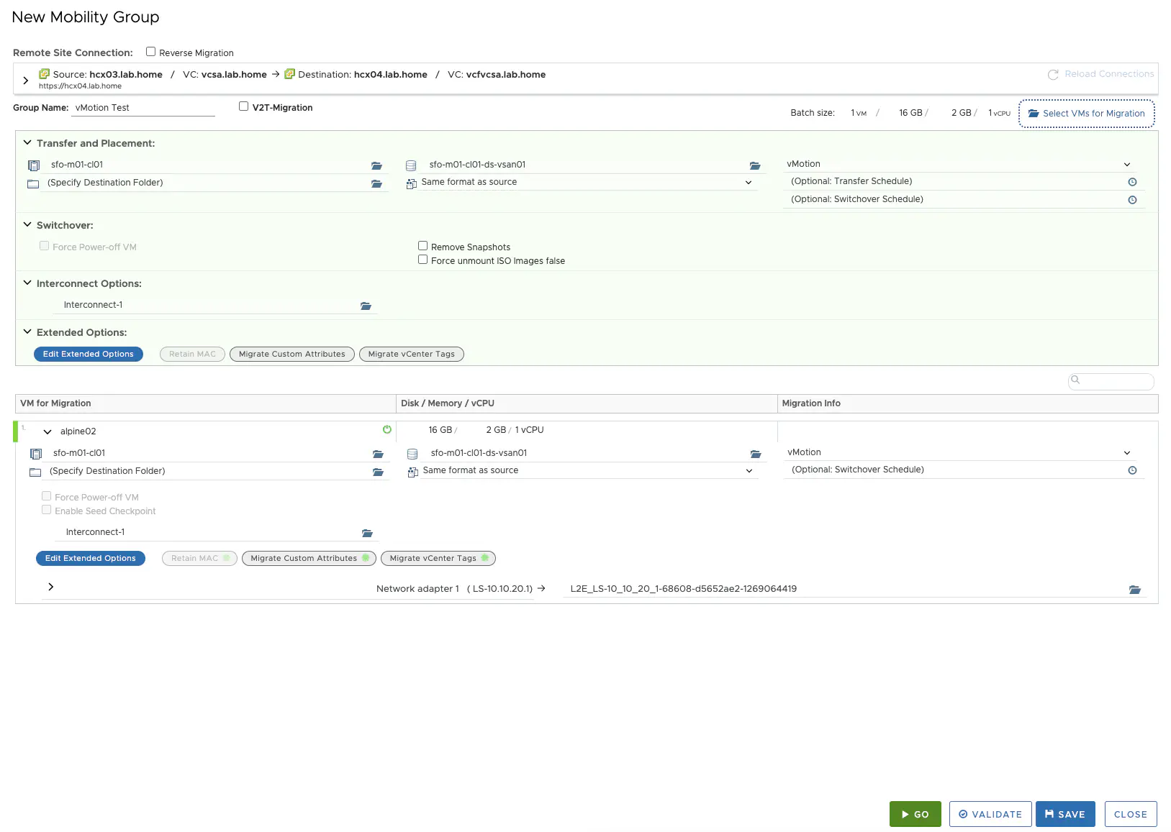Click the disk format icon in Transfer and Placement

412,183
